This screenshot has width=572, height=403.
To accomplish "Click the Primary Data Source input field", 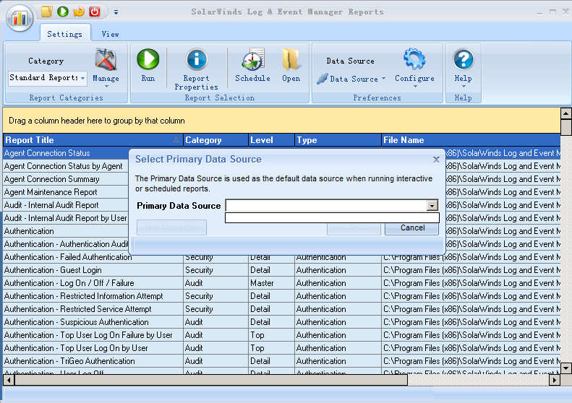I will tap(326, 206).
